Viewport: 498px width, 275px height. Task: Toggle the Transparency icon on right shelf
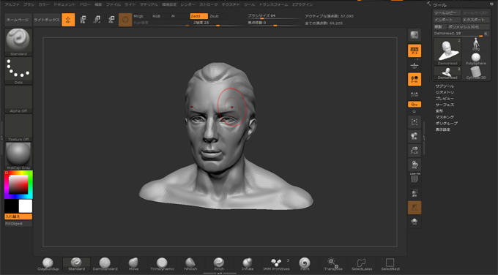[x=415, y=193]
